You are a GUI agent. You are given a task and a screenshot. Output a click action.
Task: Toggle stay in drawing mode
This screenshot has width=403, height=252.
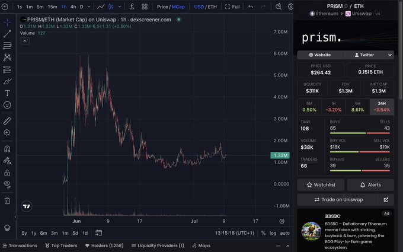pyautogui.click(x=7, y=161)
